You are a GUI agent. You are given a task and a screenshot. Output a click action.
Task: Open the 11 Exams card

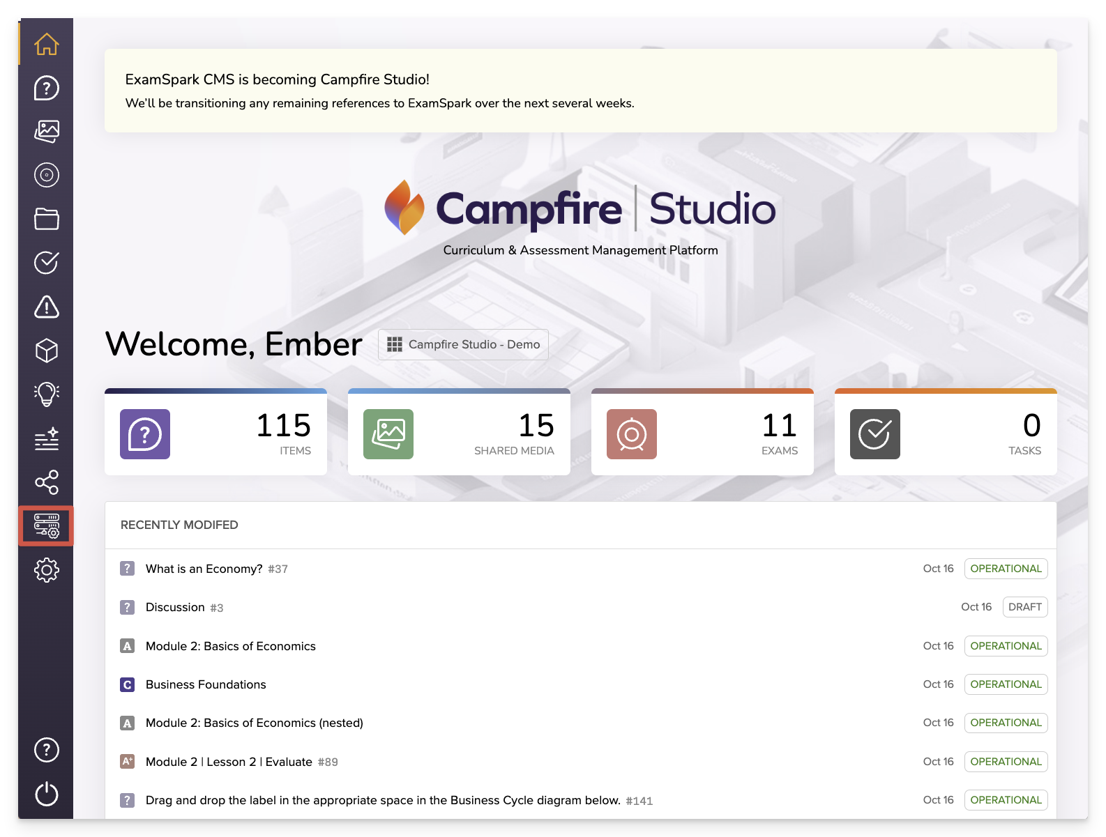click(702, 433)
